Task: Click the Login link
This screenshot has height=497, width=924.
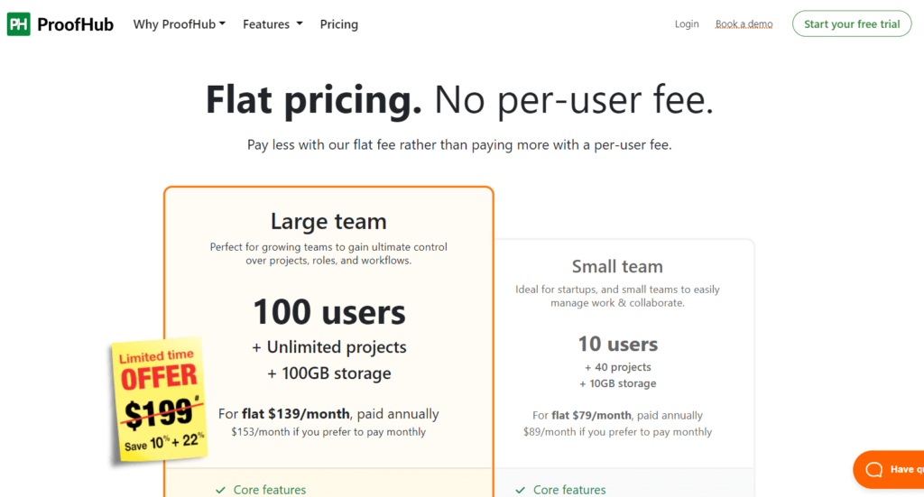Action: [x=687, y=24]
